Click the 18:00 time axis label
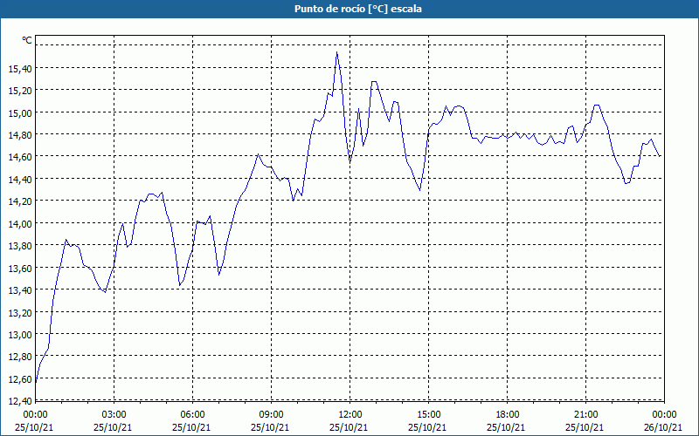The width and height of the screenshot is (699, 436). (508, 415)
